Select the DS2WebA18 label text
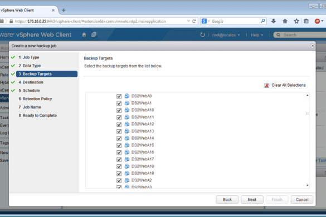This screenshot has width=326, height=217. (x=143, y=166)
